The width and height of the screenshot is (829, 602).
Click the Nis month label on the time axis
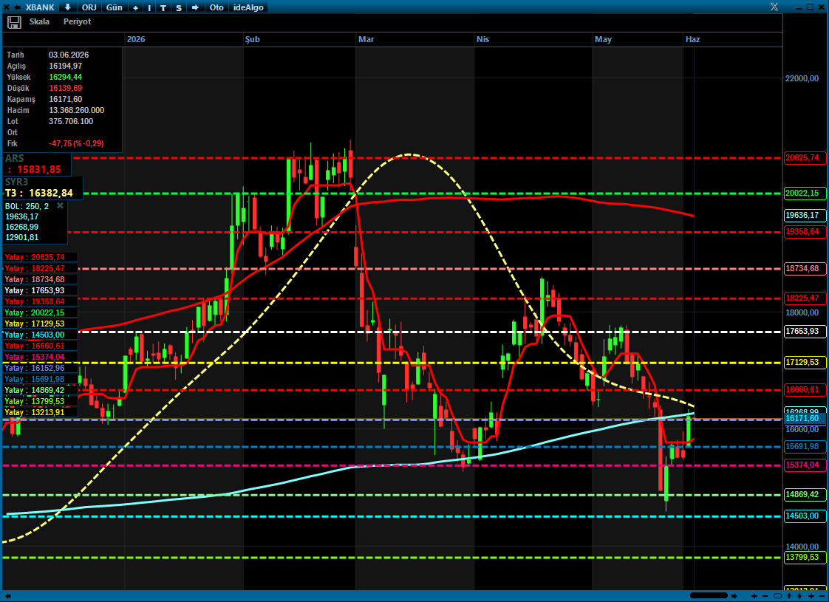[x=482, y=40]
